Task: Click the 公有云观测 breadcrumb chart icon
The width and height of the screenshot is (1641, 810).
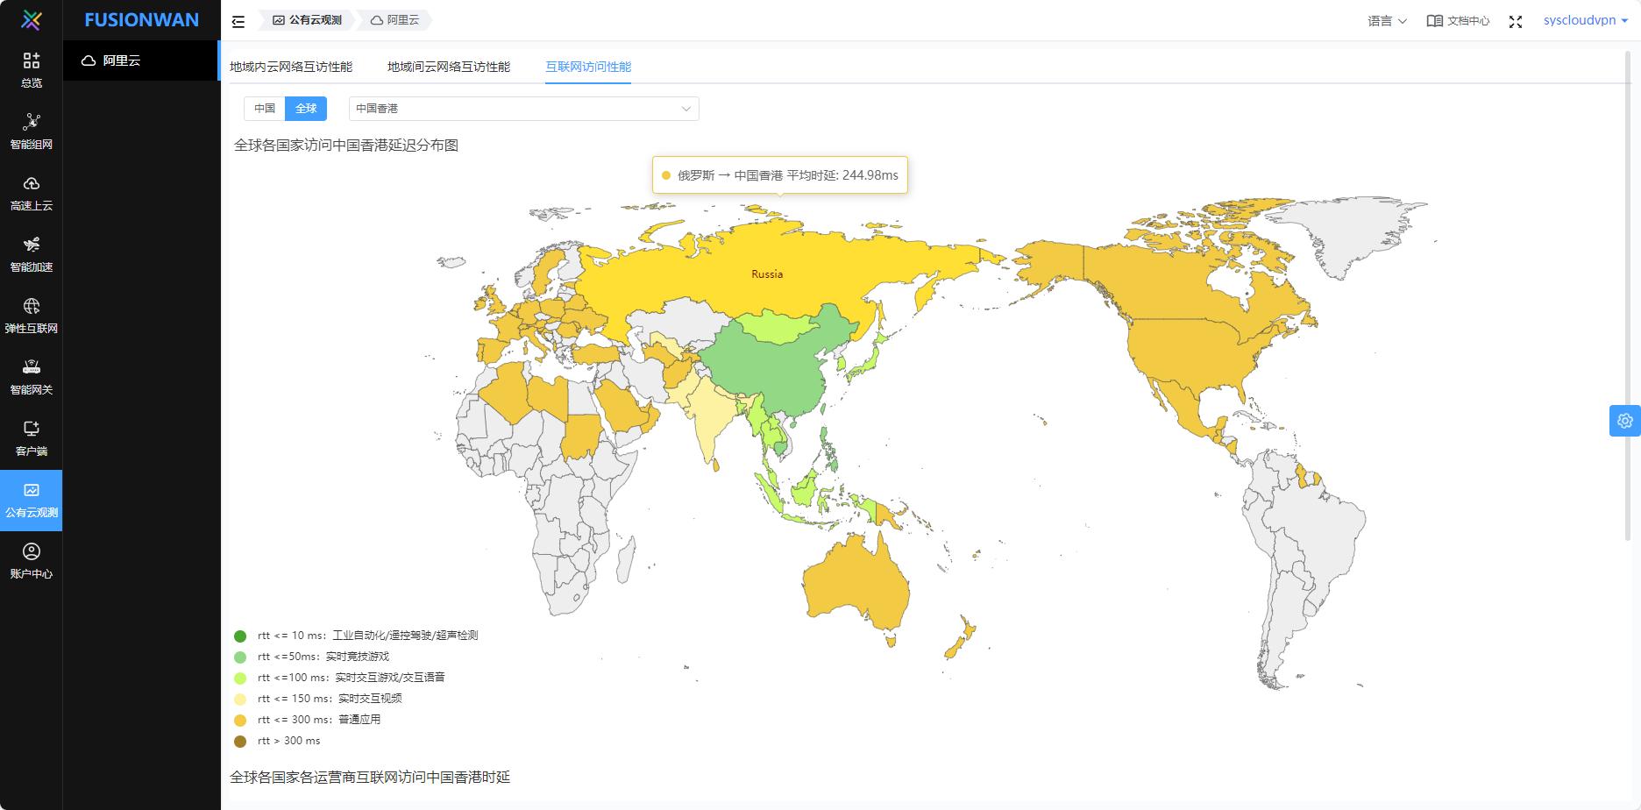Action: (x=279, y=20)
